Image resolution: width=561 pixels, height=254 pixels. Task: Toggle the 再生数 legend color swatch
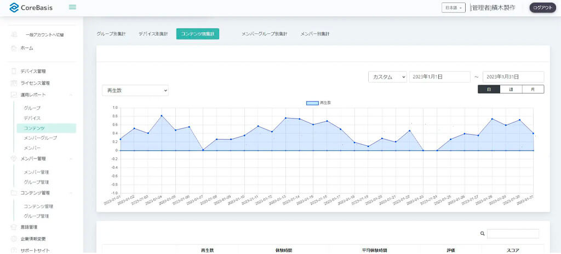click(x=312, y=103)
